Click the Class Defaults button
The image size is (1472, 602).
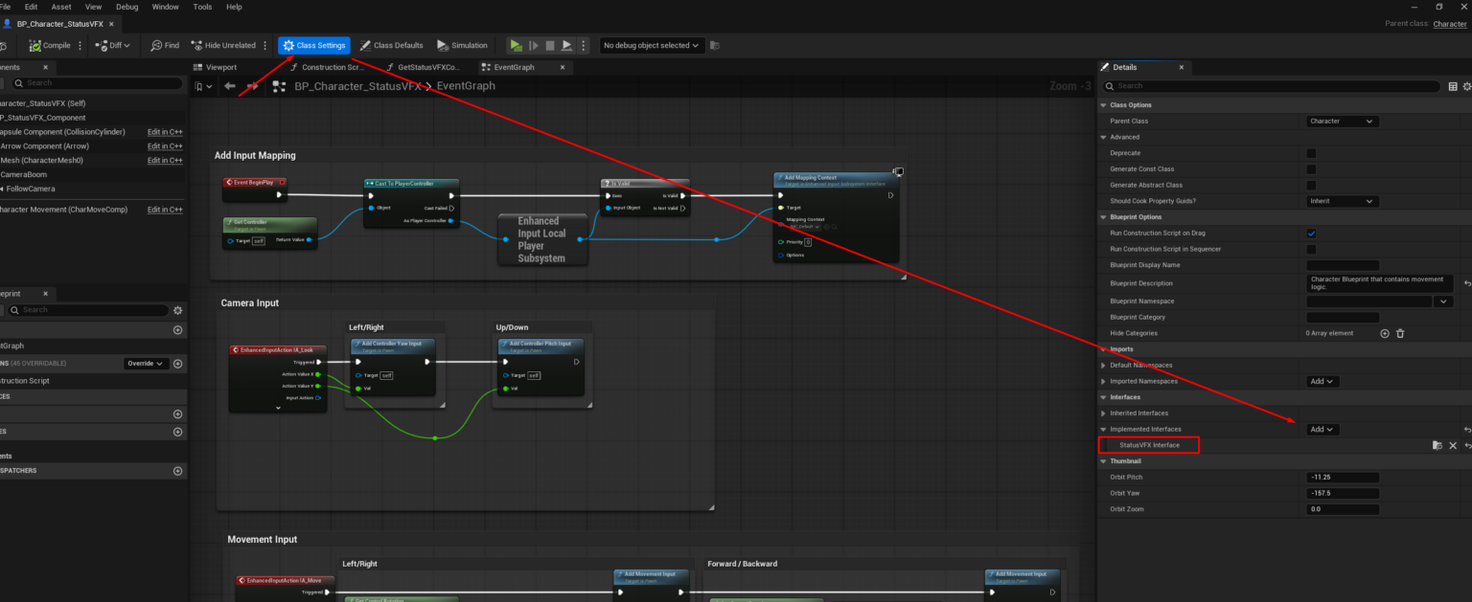coord(391,45)
